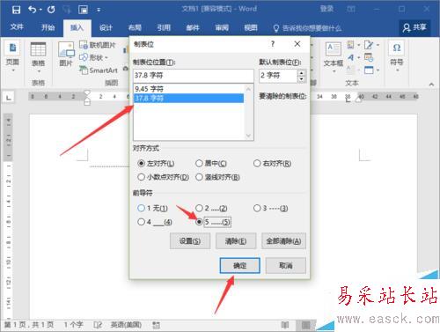Click the first-line indent marker on ruler

pos(87,93)
